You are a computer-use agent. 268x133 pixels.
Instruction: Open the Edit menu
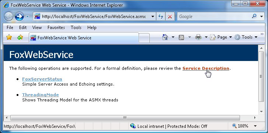click(x=23, y=28)
